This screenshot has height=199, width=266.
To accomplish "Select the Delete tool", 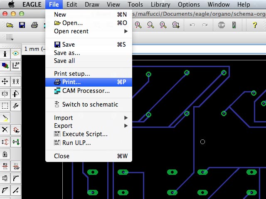I will click(x=5, y=129).
